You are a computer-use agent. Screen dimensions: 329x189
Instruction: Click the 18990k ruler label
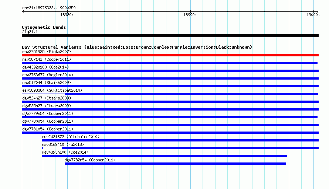pyautogui.click(x=190, y=15)
